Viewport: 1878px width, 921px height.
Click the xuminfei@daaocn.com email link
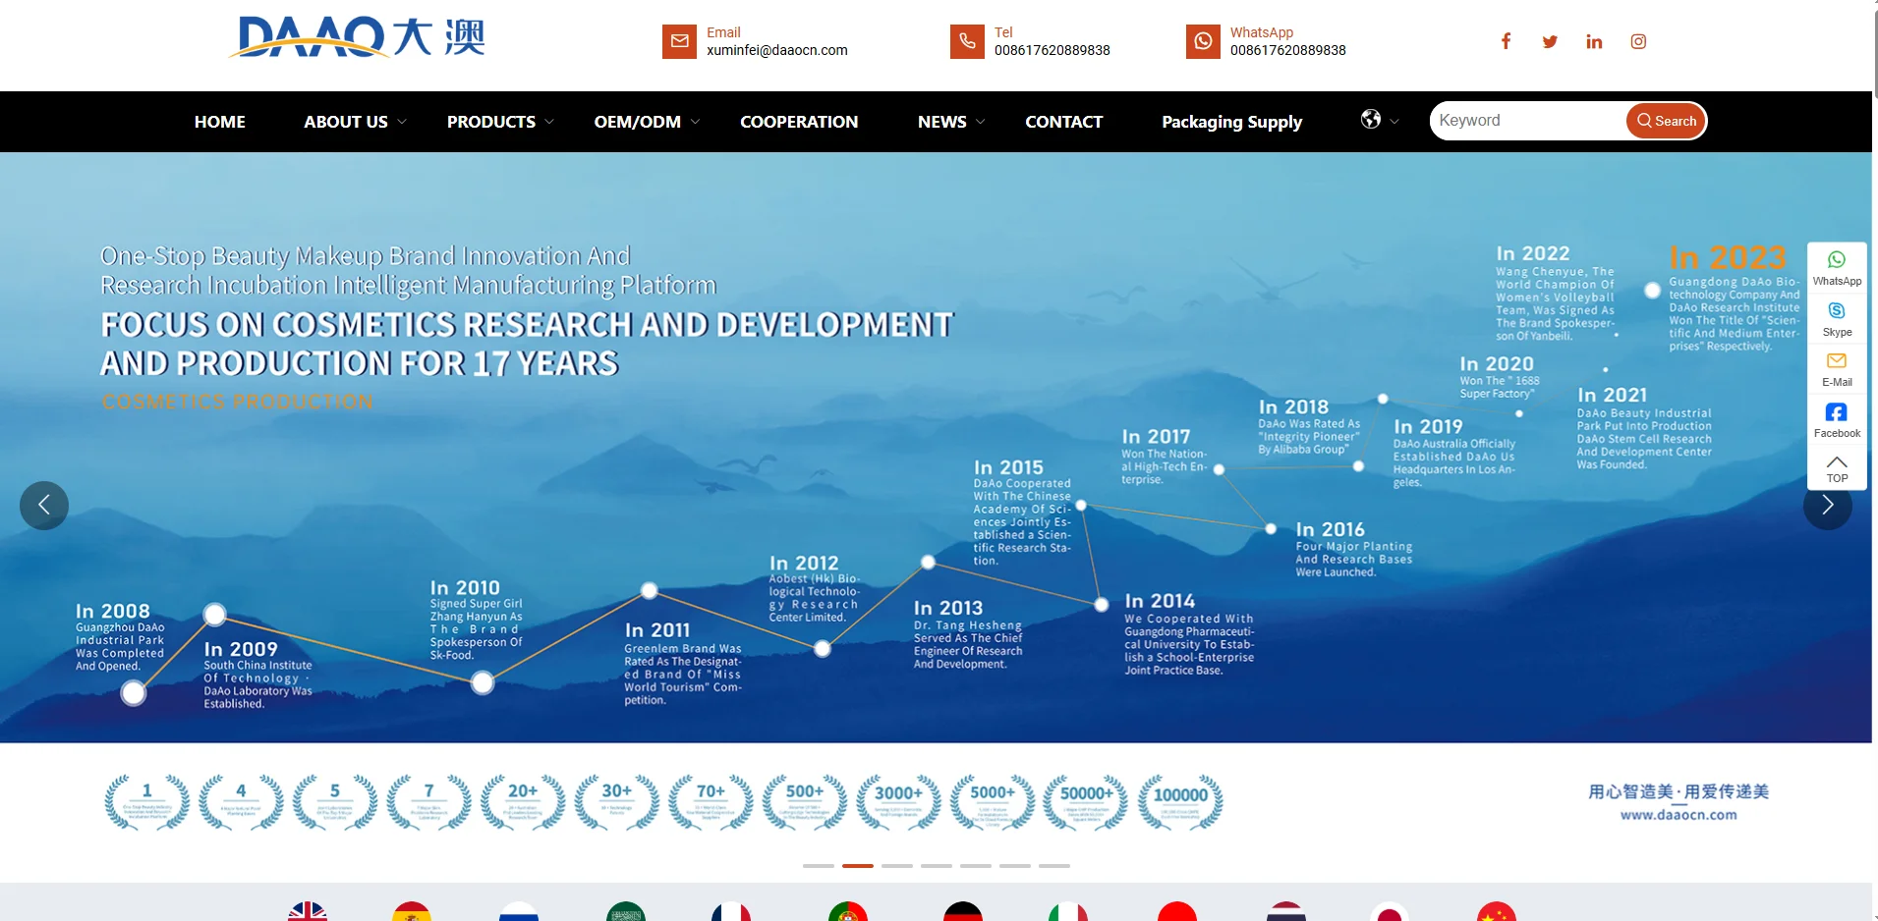[x=776, y=50]
